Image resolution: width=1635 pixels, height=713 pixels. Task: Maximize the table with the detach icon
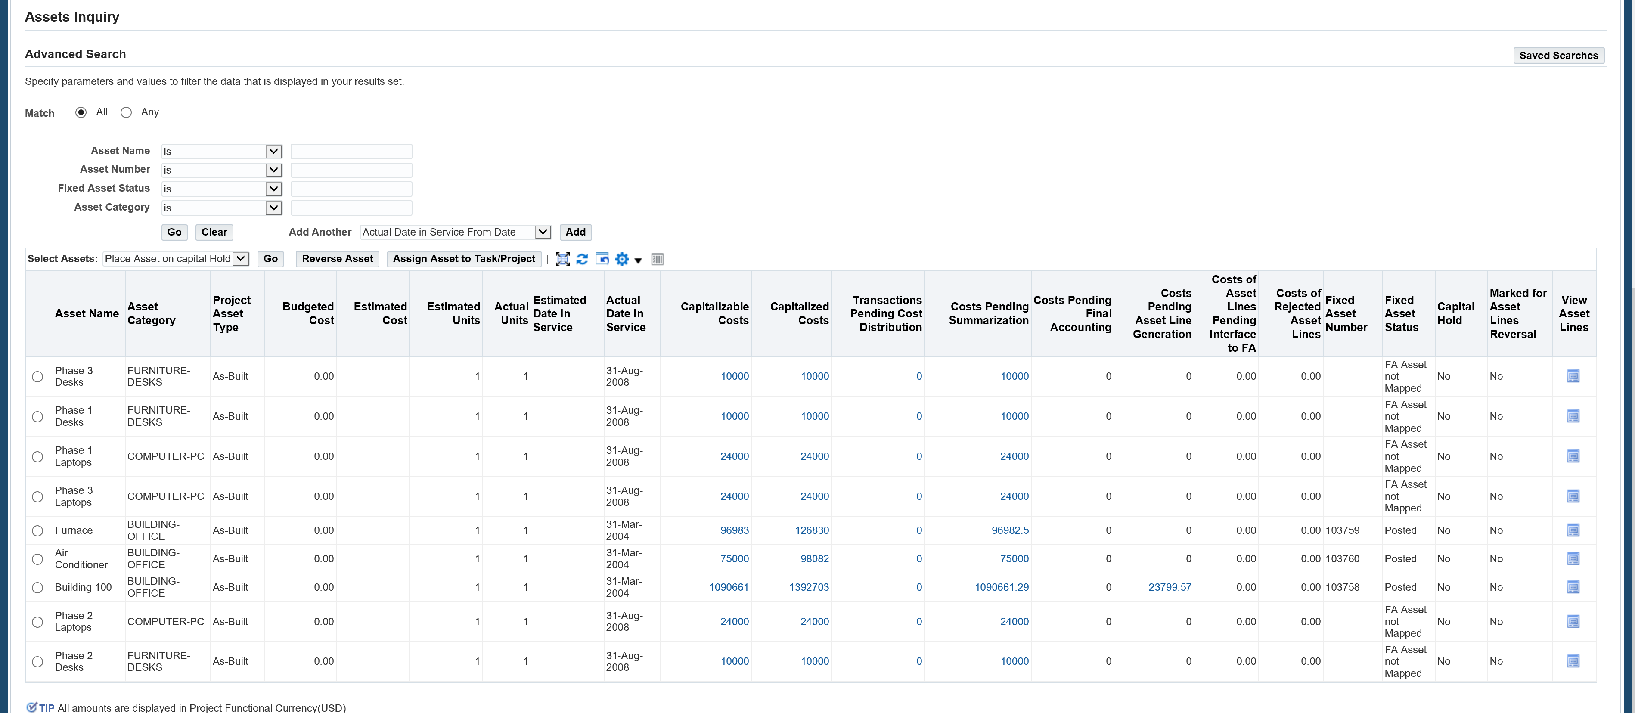562,259
